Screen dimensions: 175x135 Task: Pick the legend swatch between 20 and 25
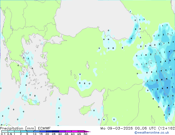point(49,131)
